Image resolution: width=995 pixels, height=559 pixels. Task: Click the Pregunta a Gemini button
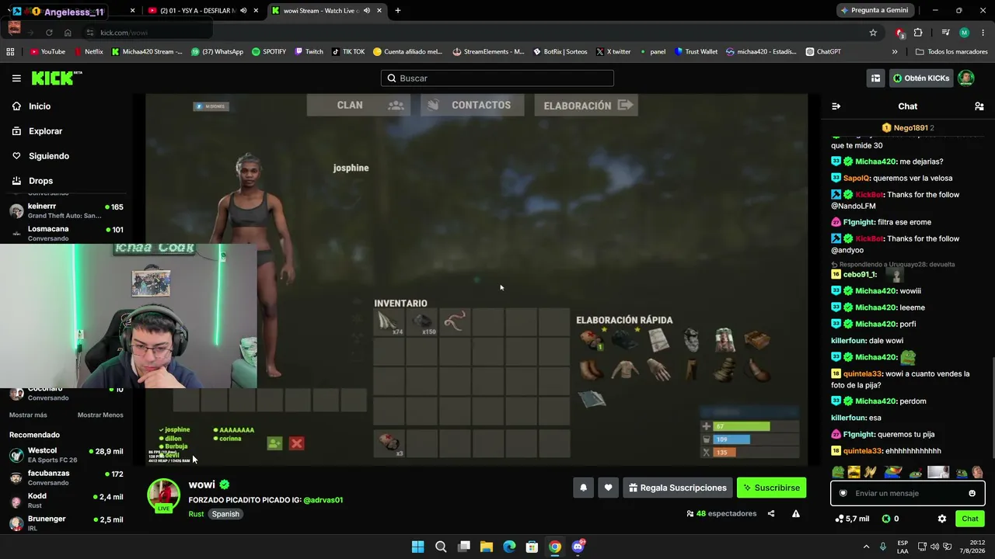point(875,11)
